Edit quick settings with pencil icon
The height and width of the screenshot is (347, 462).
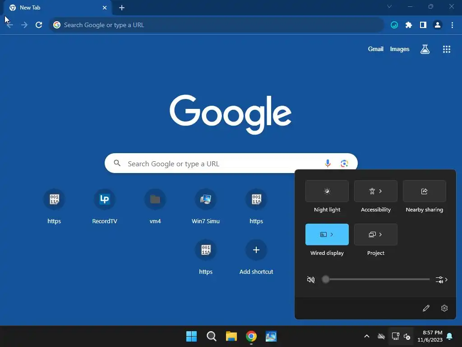[x=426, y=308]
